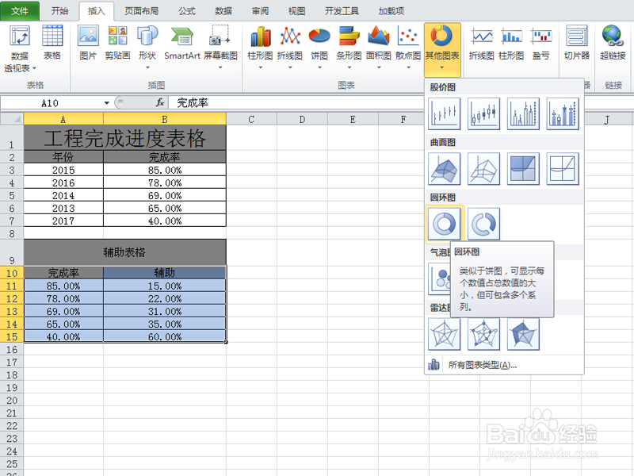The height and width of the screenshot is (476, 634).
Task: Insert a Hyperlink (超链接)
Action: point(613,43)
